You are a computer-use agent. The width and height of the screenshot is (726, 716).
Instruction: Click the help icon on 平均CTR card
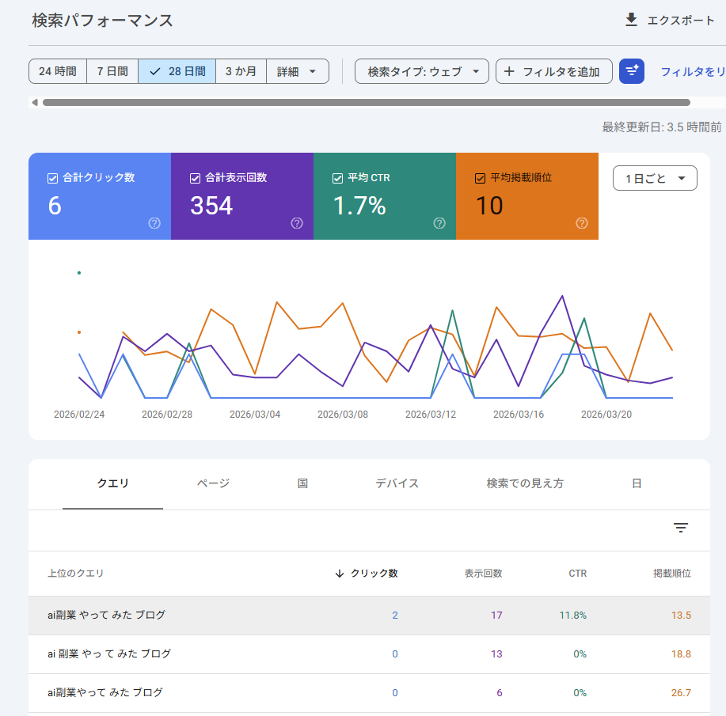click(x=439, y=224)
